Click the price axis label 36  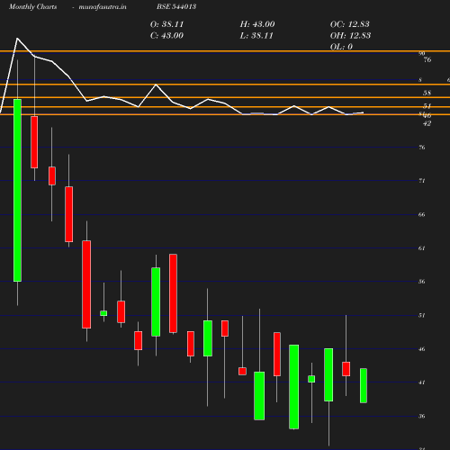coord(422,416)
